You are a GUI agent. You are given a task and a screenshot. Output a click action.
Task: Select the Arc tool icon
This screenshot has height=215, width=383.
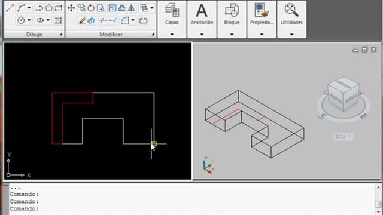click(22, 8)
